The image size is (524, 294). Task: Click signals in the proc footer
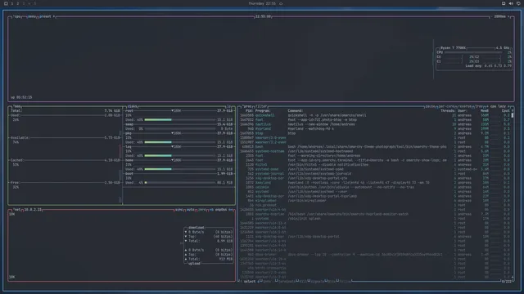[x=317, y=281]
